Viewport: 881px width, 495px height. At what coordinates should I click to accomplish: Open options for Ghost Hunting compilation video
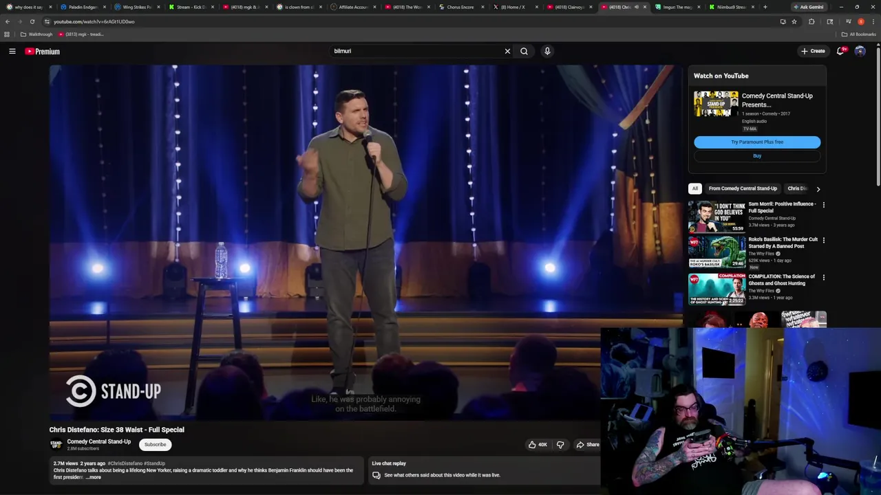823,277
